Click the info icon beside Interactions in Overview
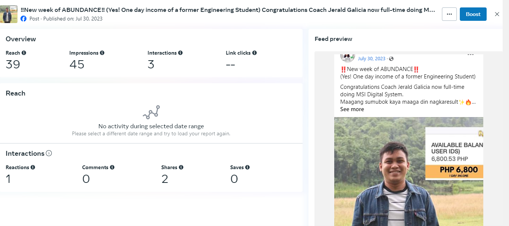The image size is (509, 226). click(180, 53)
